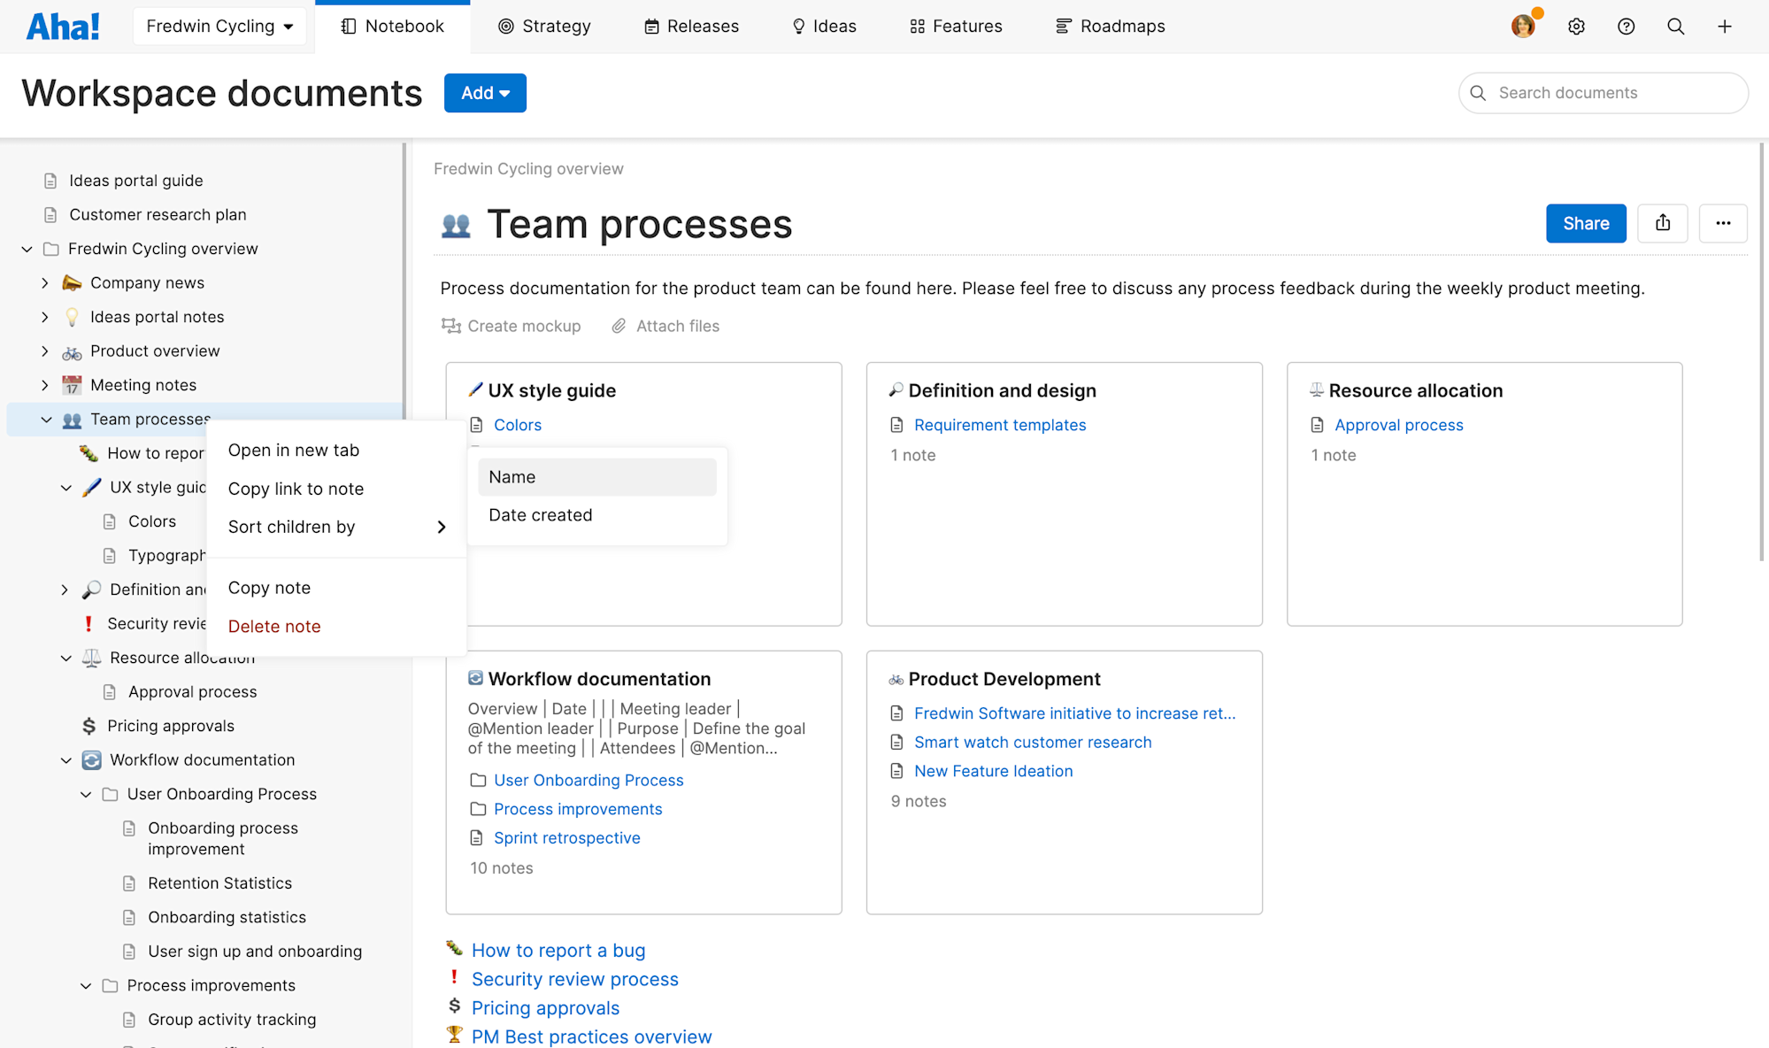Click the plus icon to create new item
The image size is (1769, 1048).
1724,26
